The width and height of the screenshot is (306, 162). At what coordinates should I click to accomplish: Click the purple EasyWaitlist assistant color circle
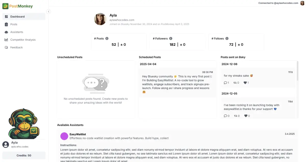(64, 136)
